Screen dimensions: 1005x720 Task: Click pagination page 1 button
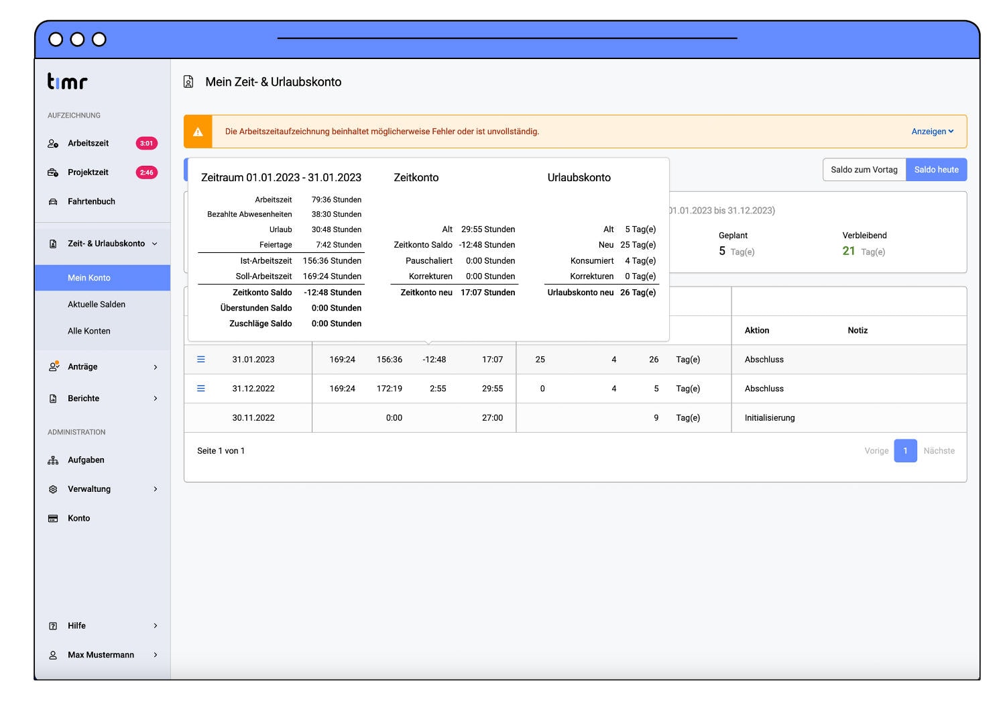(x=905, y=451)
